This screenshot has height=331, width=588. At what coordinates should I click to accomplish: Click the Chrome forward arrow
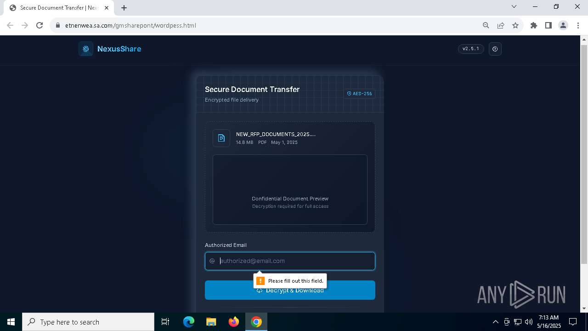click(x=25, y=25)
